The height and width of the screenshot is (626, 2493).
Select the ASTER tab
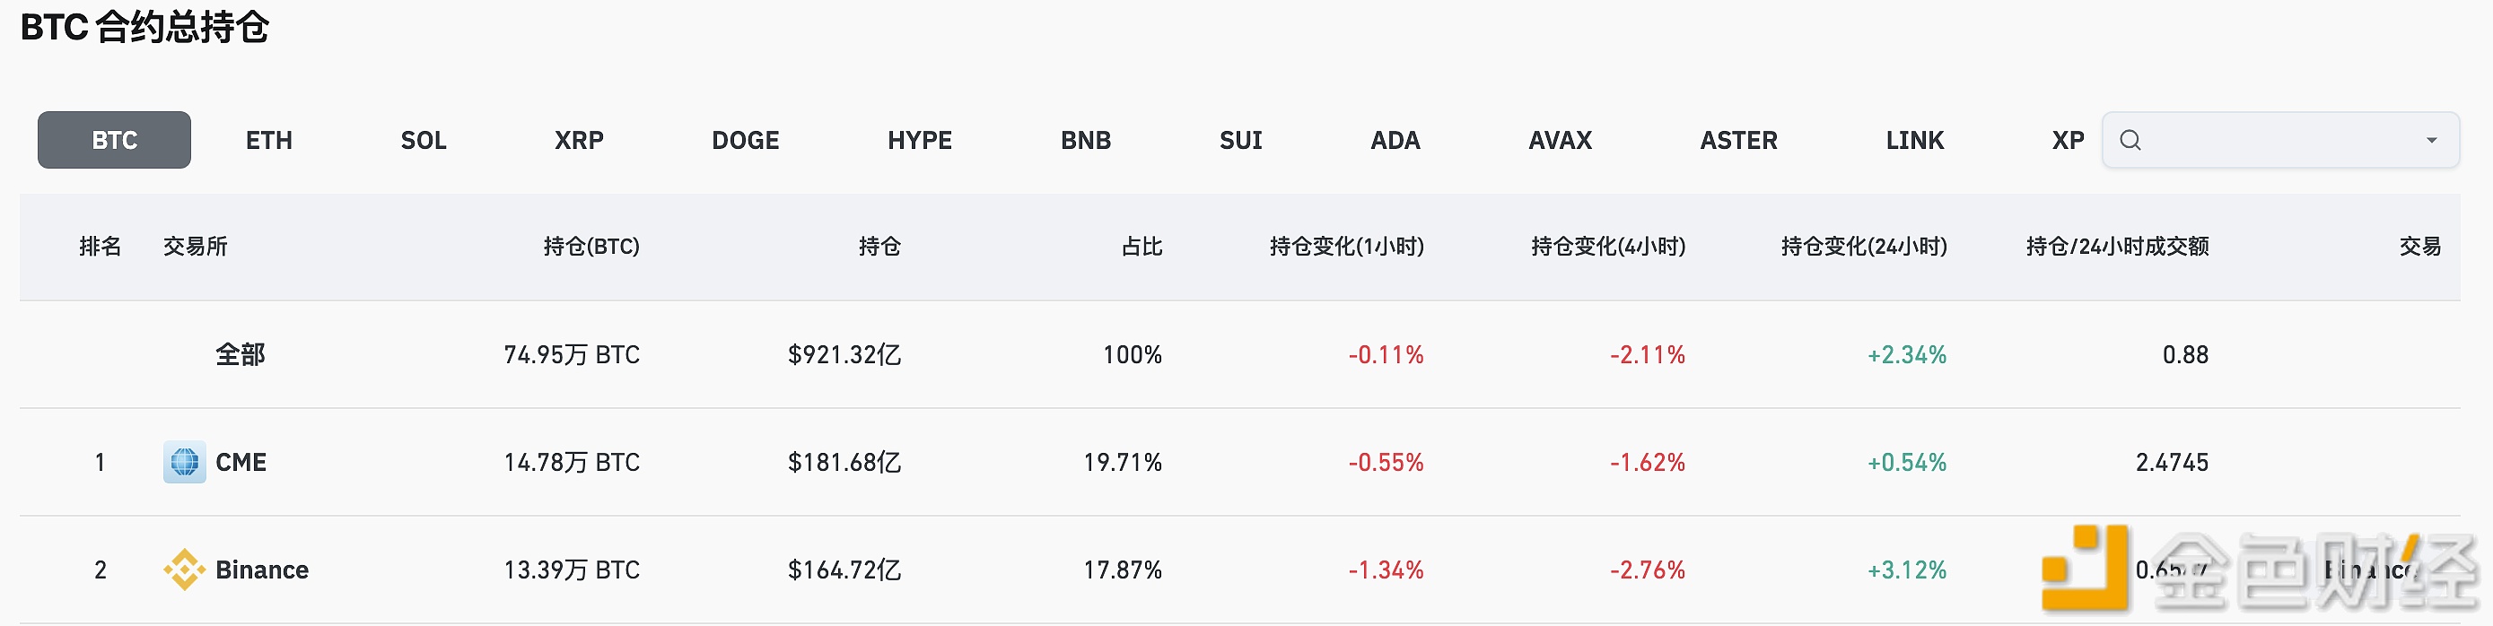point(1739,140)
